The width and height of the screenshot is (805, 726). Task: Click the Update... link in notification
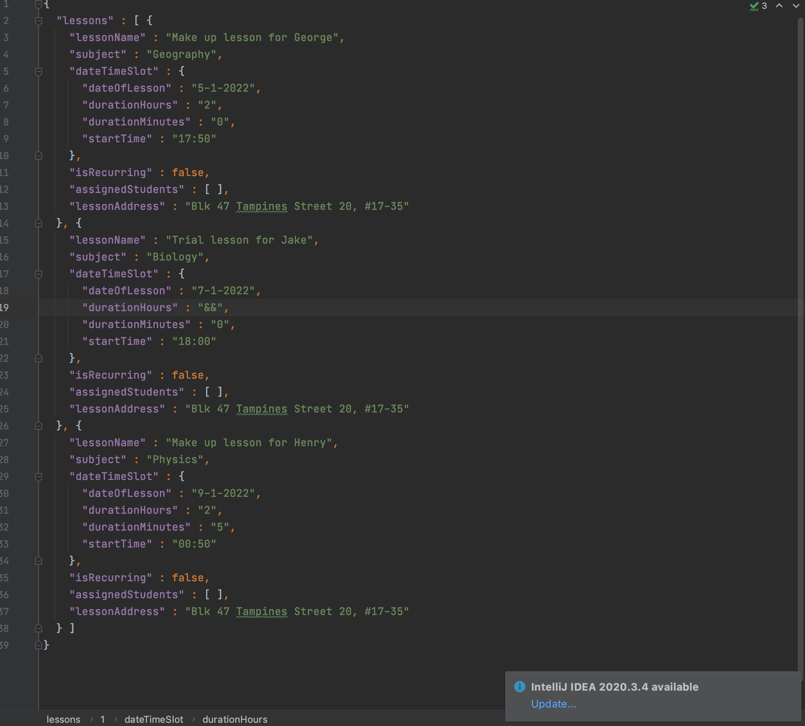coord(553,704)
